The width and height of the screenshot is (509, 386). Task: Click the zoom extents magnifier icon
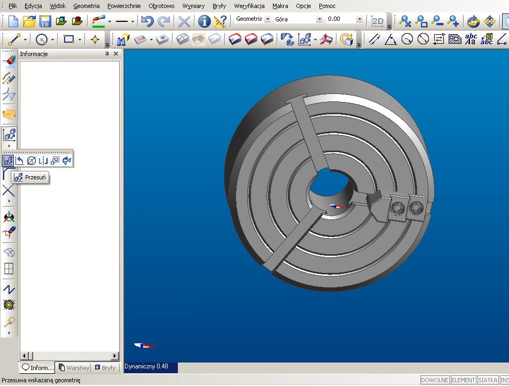pos(405,21)
